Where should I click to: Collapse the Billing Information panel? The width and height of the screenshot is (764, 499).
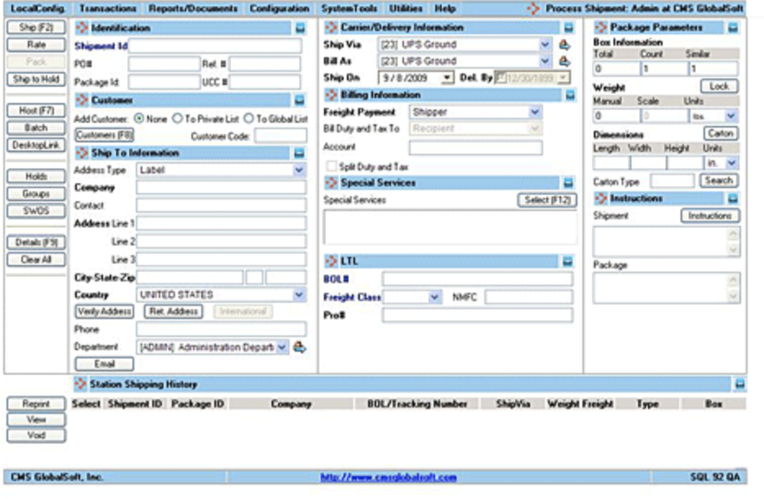(x=571, y=94)
